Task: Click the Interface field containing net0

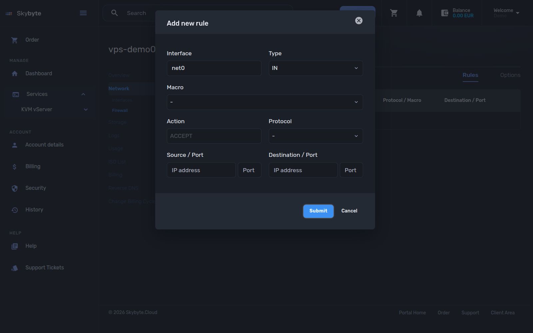Action: click(214, 68)
